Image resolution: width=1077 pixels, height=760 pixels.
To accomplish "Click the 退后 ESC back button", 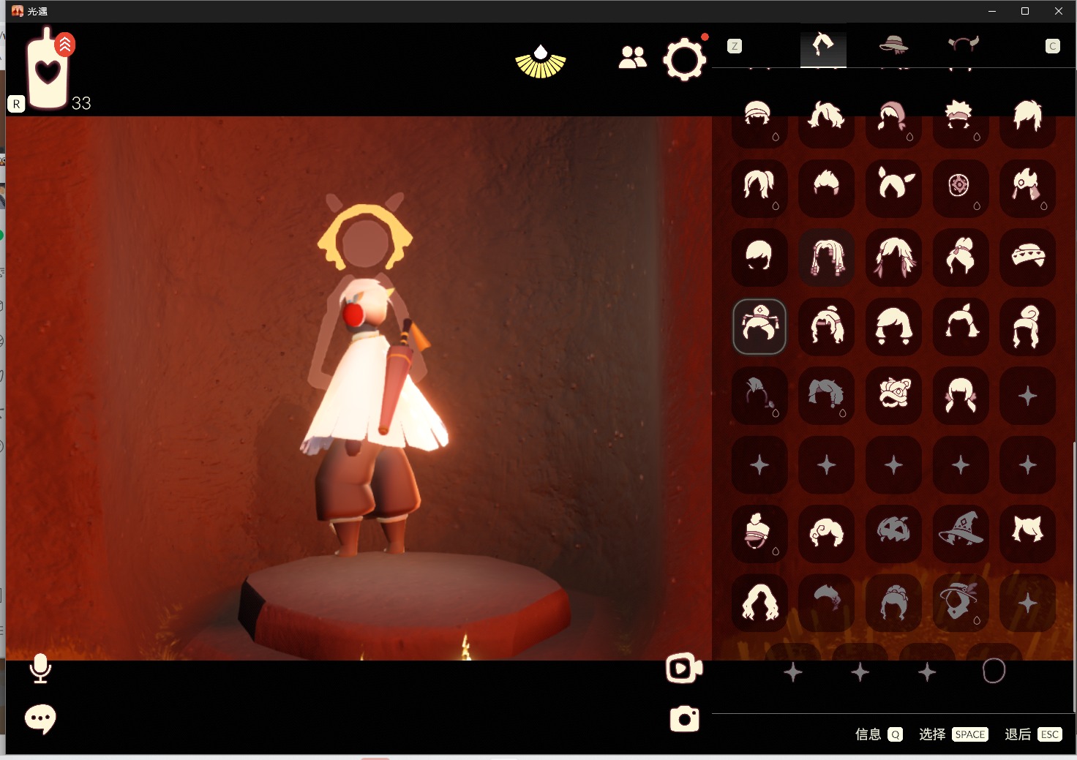I will [1033, 734].
